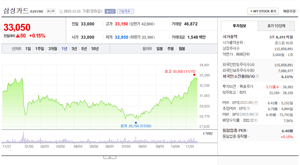Click the arrow beside 동일업종 등락률
Viewport: 300px width, 165px height.
[x=249, y=137]
